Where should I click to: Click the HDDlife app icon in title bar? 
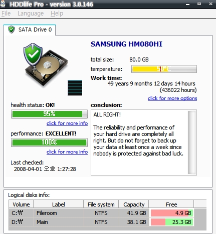(3, 3)
